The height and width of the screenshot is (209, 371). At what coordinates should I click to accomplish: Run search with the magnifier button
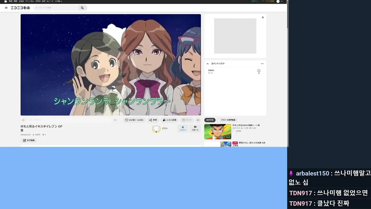click(82, 8)
